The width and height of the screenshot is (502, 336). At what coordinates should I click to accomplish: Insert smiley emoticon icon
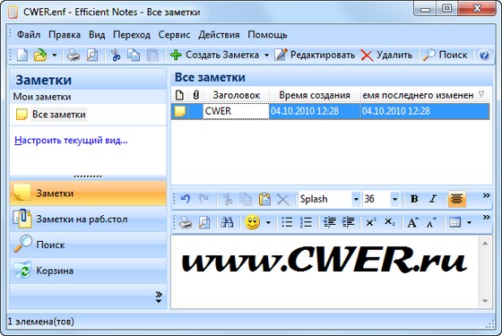tap(252, 222)
